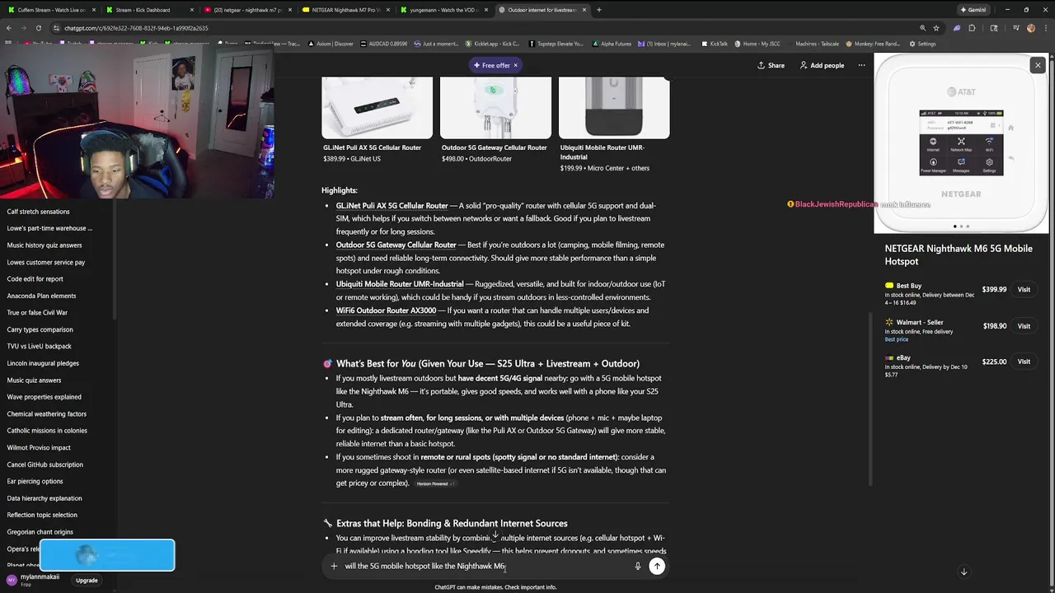Visit Best Buy listing for $399.99
Image resolution: width=1055 pixels, height=593 pixels.
click(x=1024, y=290)
